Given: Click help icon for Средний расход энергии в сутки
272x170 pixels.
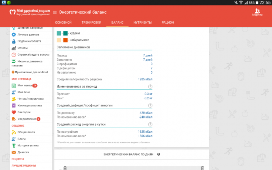Looking at the screenshot, I should tap(150, 124).
